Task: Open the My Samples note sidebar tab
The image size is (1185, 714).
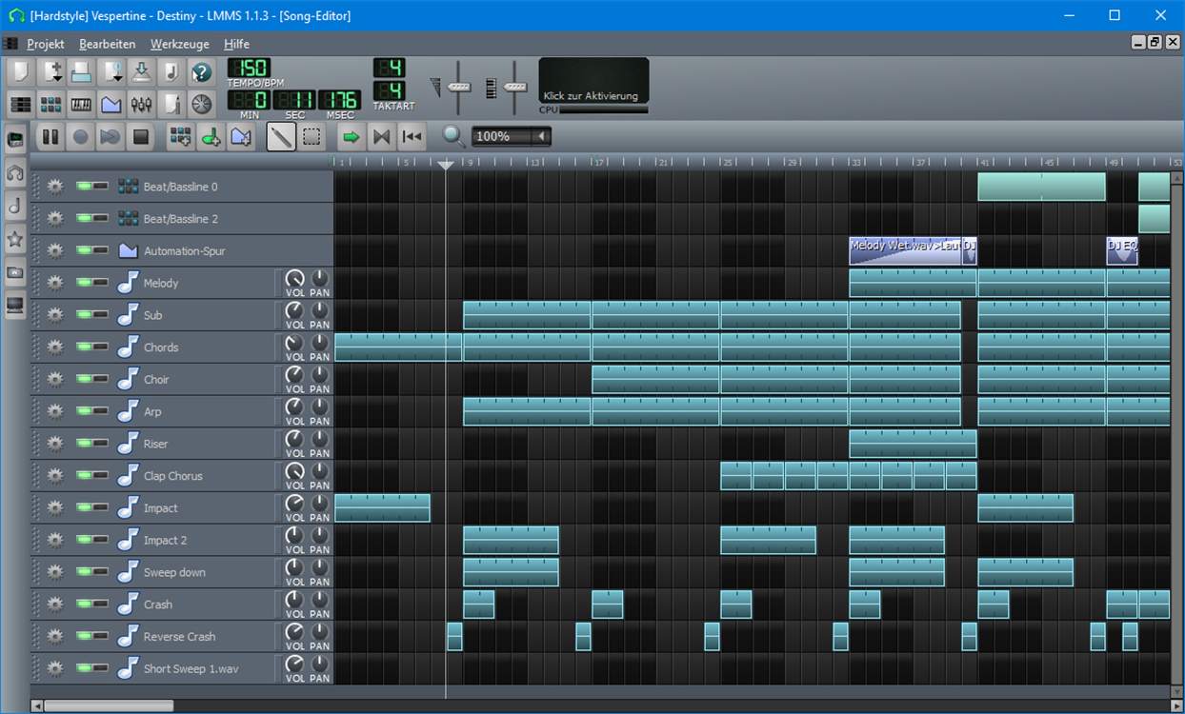Action: click(x=15, y=206)
